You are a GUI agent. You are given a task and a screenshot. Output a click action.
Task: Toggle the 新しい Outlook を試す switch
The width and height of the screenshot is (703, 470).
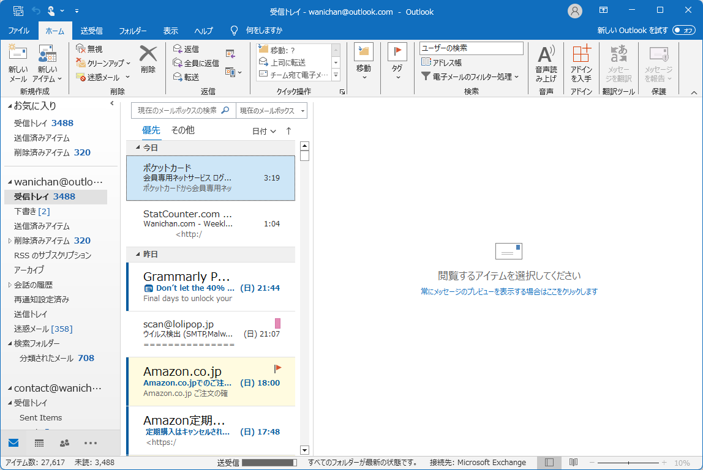point(684,30)
